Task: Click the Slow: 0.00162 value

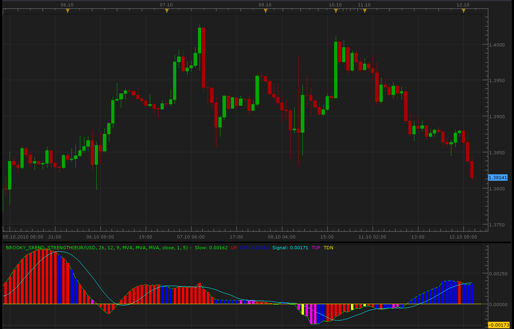Action: point(211,248)
